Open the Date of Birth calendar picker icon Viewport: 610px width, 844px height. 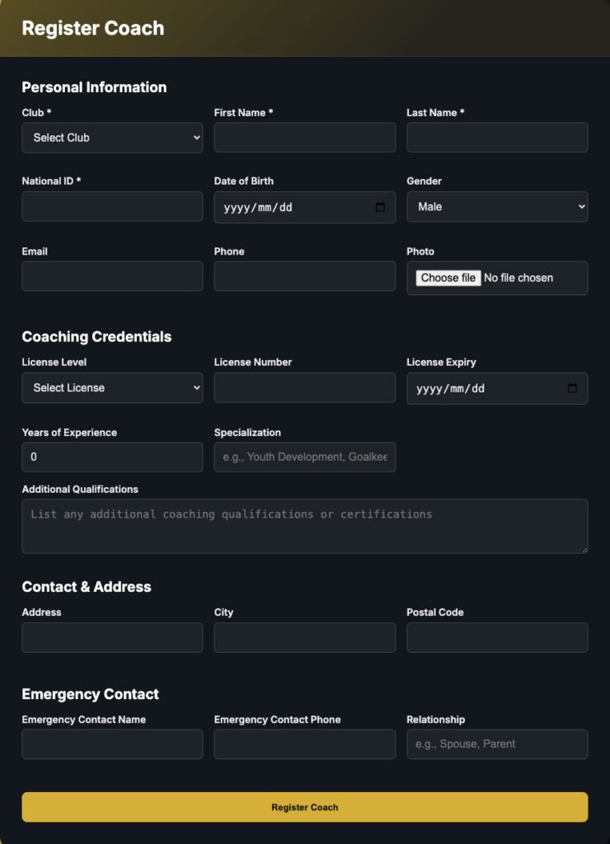coord(380,207)
